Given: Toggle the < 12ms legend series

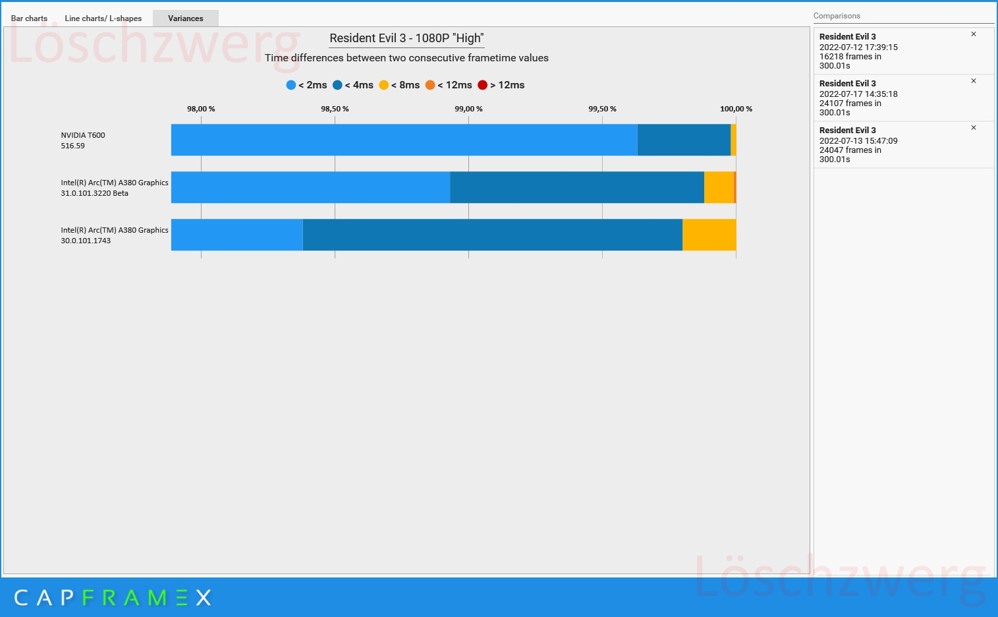Looking at the screenshot, I should (449, 85).
